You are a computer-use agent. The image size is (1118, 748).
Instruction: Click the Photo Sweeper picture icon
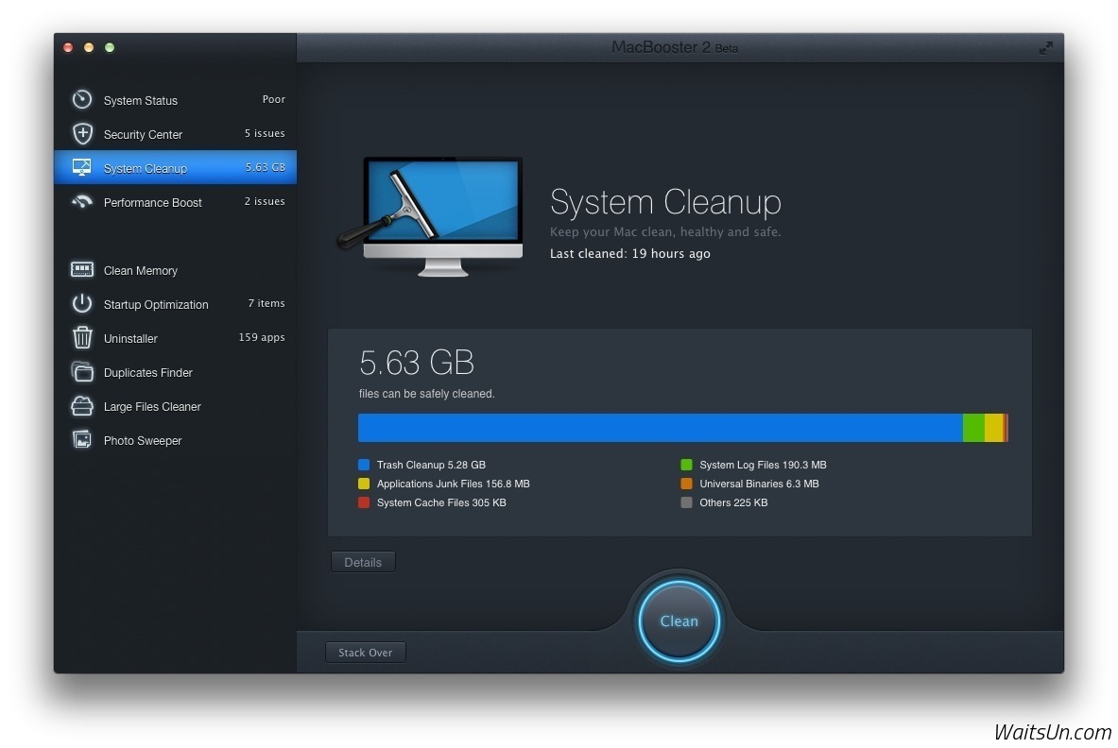pyautogui.click(x=82, y=440)
